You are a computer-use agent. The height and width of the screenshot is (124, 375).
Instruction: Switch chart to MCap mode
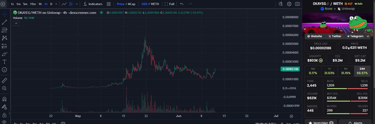pyautogui.click(x=131, y=4)
